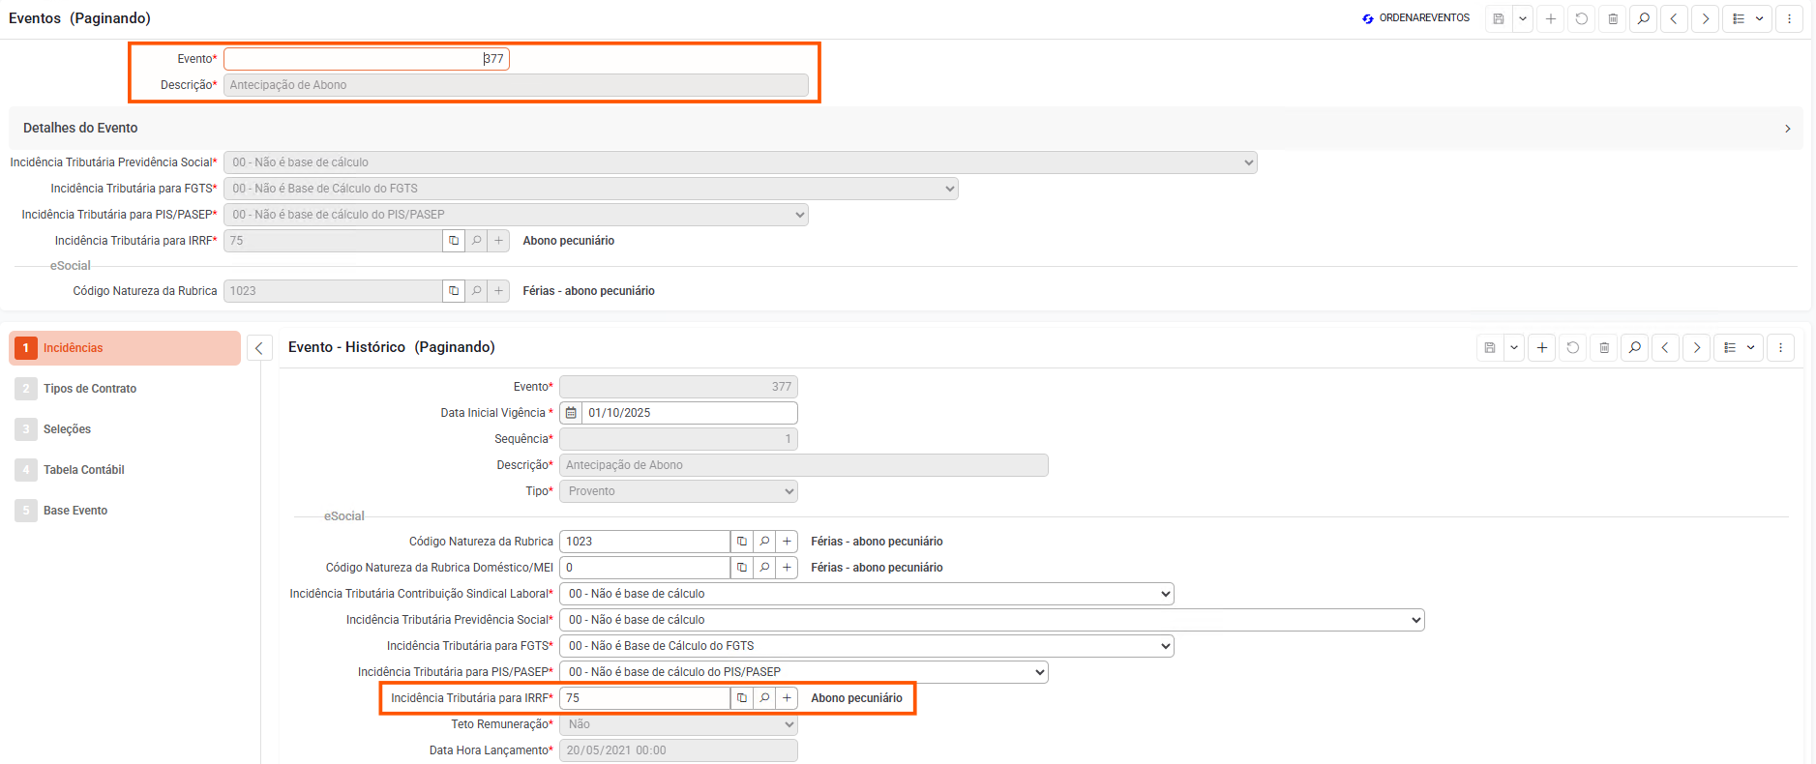Image resolution: width=1816 pixels, height=764 pixels.
Task: Add new record in Evento - Histórico toolbar
Action: pyautogui.click(x=1542, y=348)
